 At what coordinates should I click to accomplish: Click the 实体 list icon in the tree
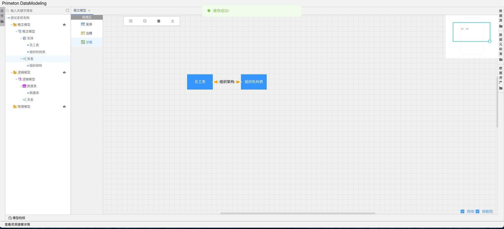tap(24, 38)
